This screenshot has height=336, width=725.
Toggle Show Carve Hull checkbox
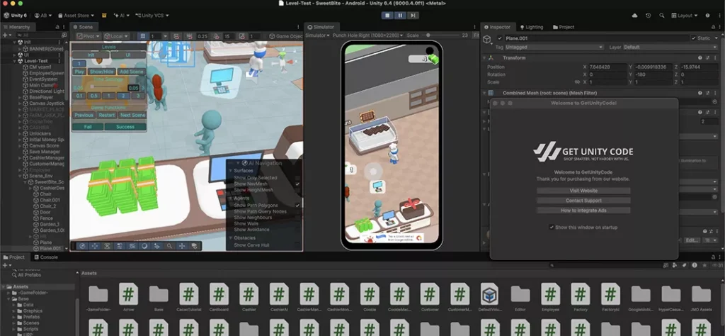click(x=297, y=245)
